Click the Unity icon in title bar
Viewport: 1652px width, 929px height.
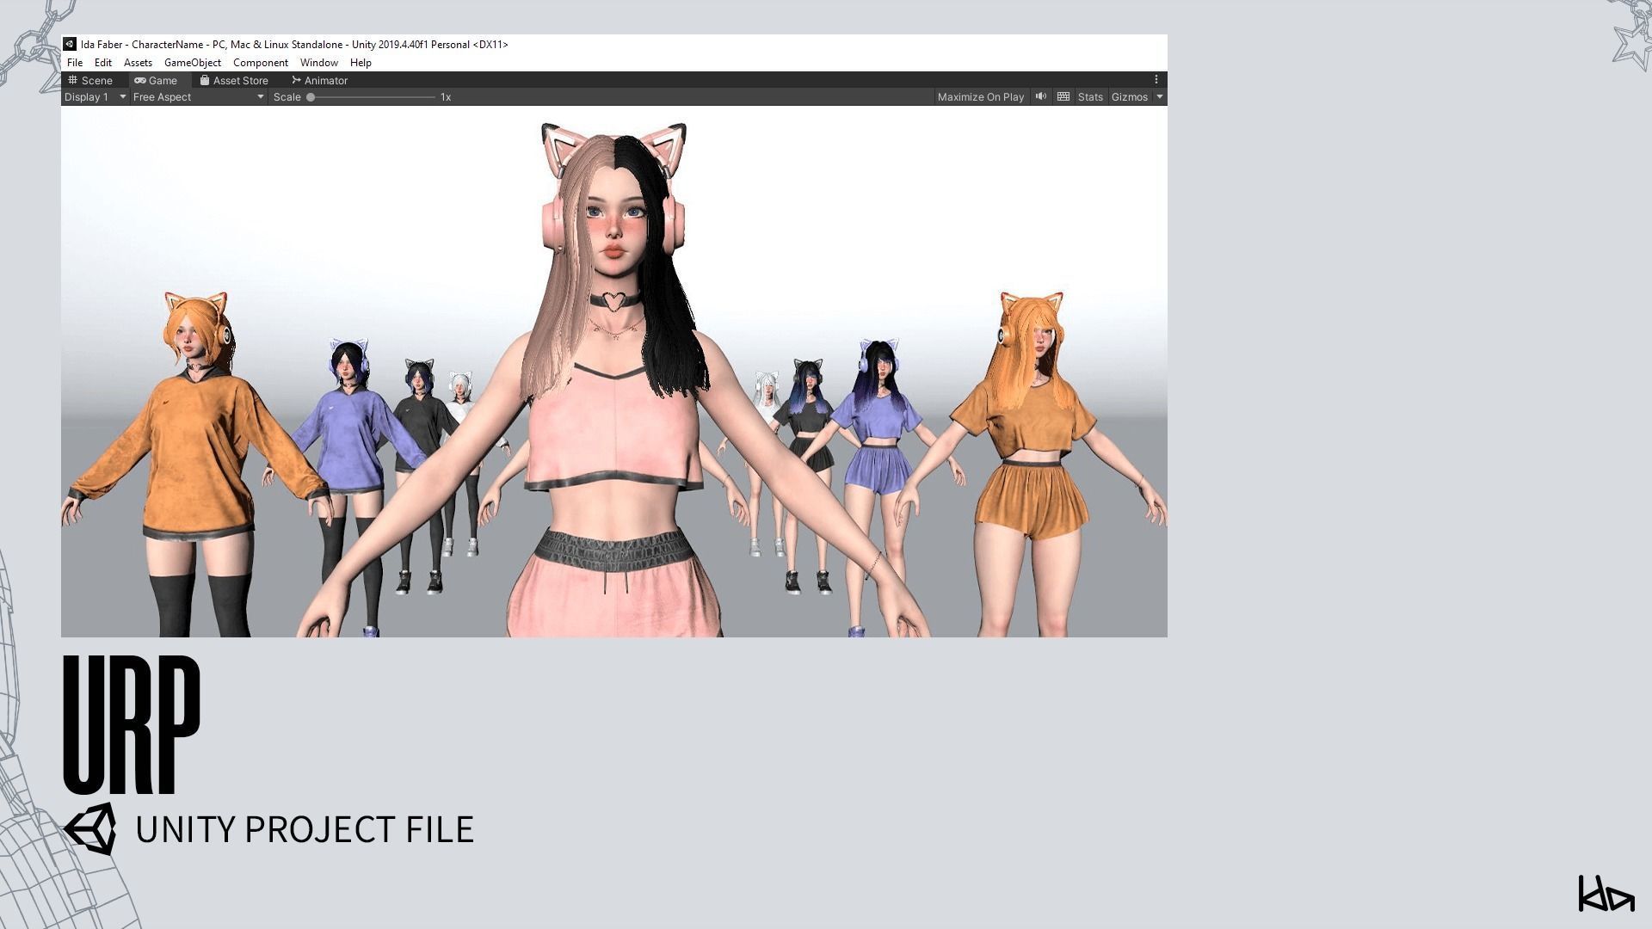[70, 44]
